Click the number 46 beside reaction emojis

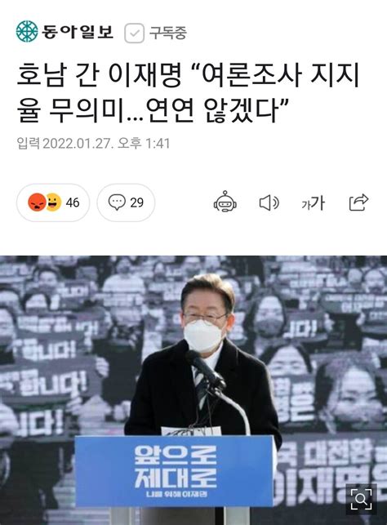(x=73, y=202)
